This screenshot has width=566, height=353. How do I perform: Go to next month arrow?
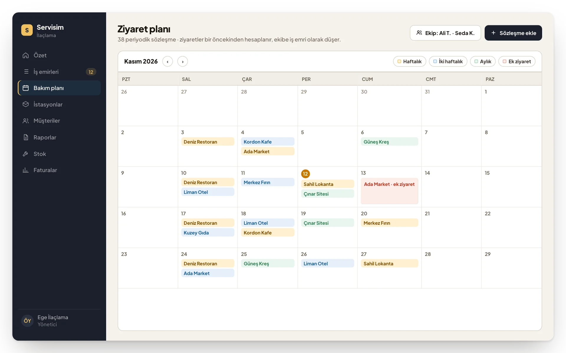182,61
